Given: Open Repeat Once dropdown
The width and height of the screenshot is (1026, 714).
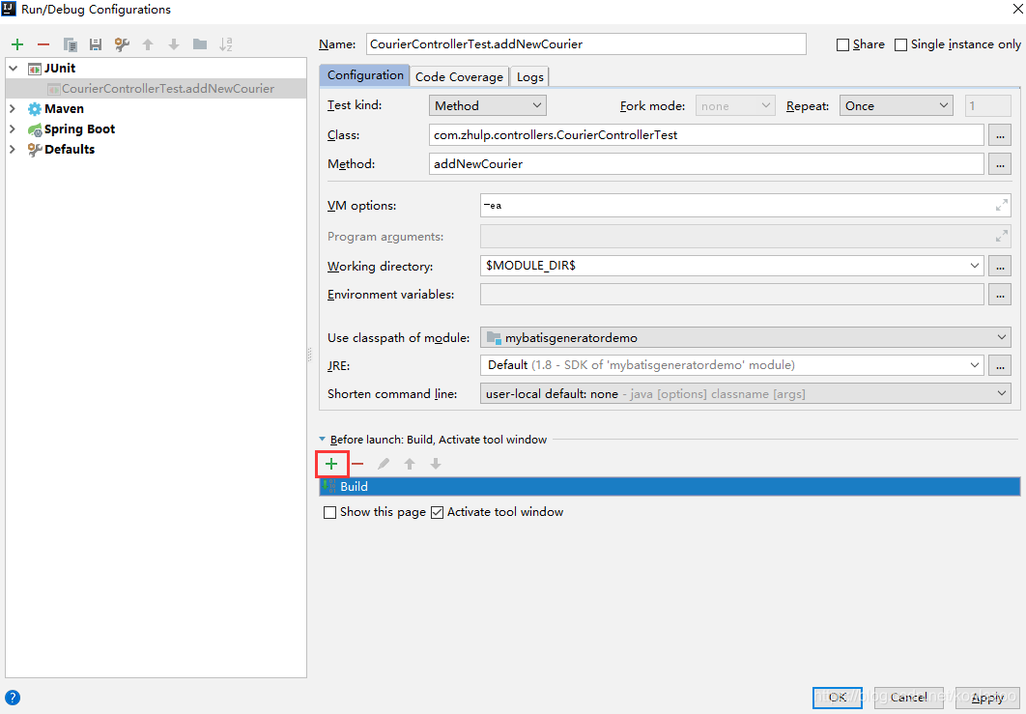Looking at the screenshot, I should 896,105.
